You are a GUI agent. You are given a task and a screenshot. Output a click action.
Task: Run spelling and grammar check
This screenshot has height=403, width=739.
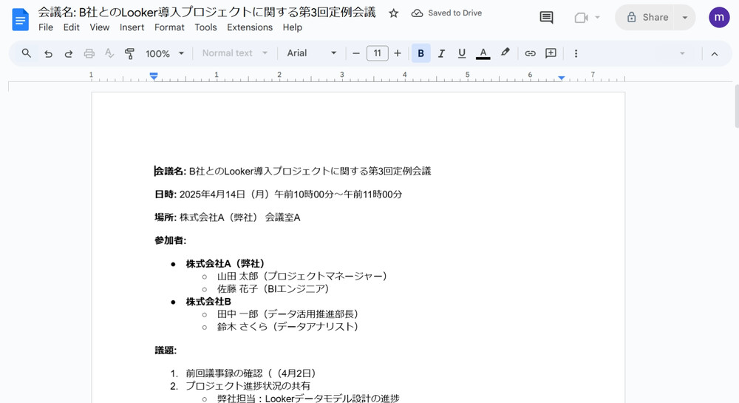point(109,53)
